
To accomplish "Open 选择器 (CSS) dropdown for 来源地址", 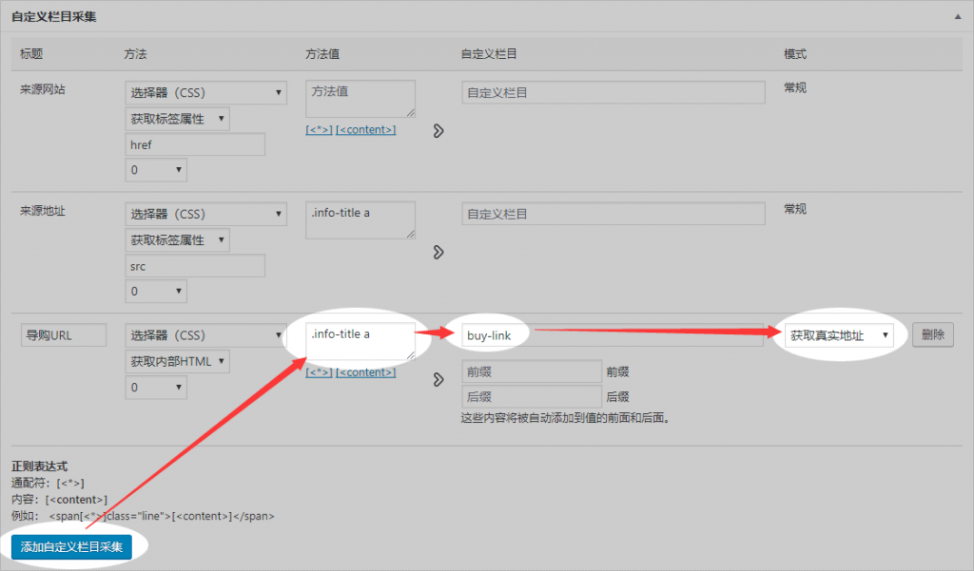I will 205,215.
